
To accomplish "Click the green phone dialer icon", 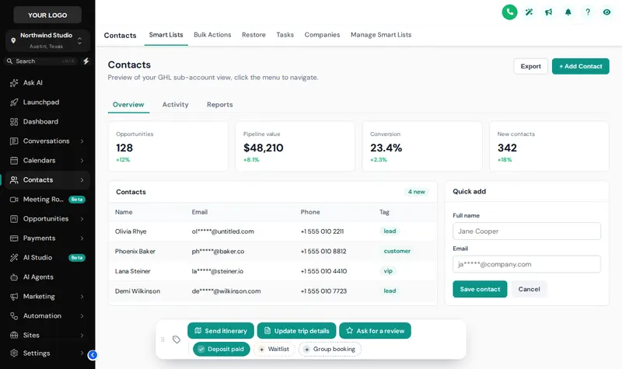I will pos(509,12).
